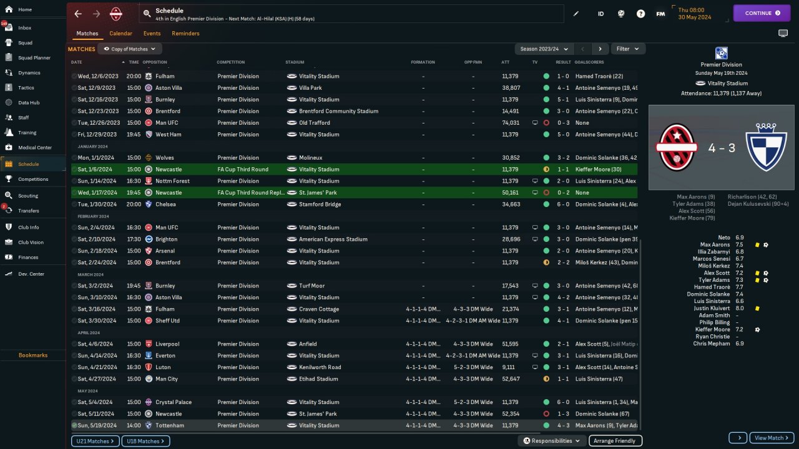Sort by the Stadium column header
799x449 pixels.
(295, 62)
